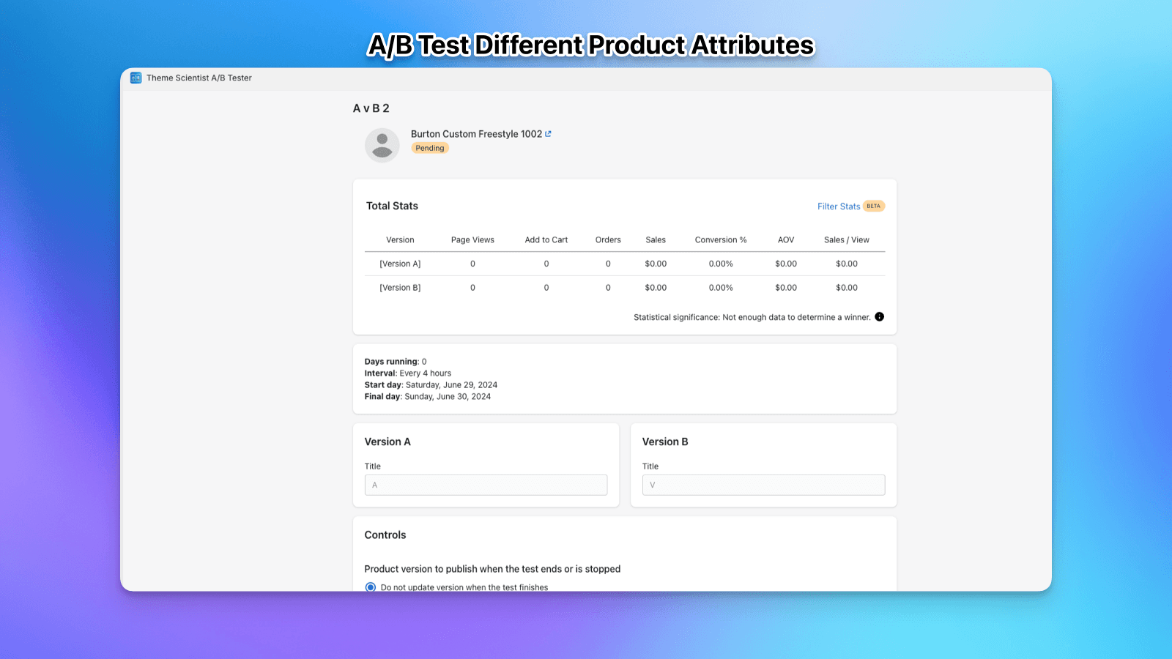Click the Sales / View column header
The height and width of the screenshot is (659, 1172).
pyautogui.click(x=846, y=239)
